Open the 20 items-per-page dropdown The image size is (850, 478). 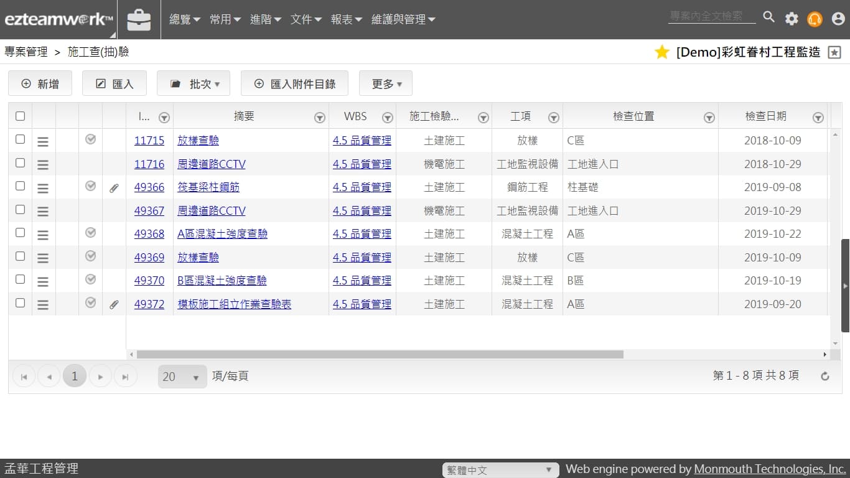pyautogui.click(x=182, y=377)
